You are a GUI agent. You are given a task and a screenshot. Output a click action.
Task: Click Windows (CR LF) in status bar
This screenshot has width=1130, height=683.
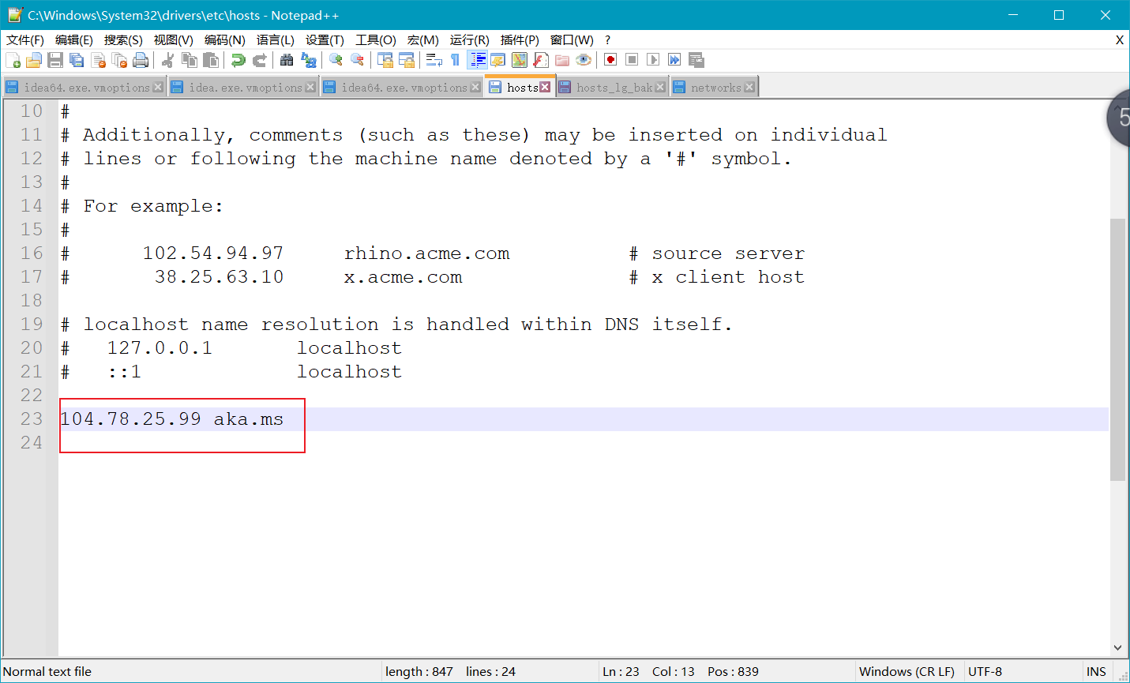(x=907, y=671)
